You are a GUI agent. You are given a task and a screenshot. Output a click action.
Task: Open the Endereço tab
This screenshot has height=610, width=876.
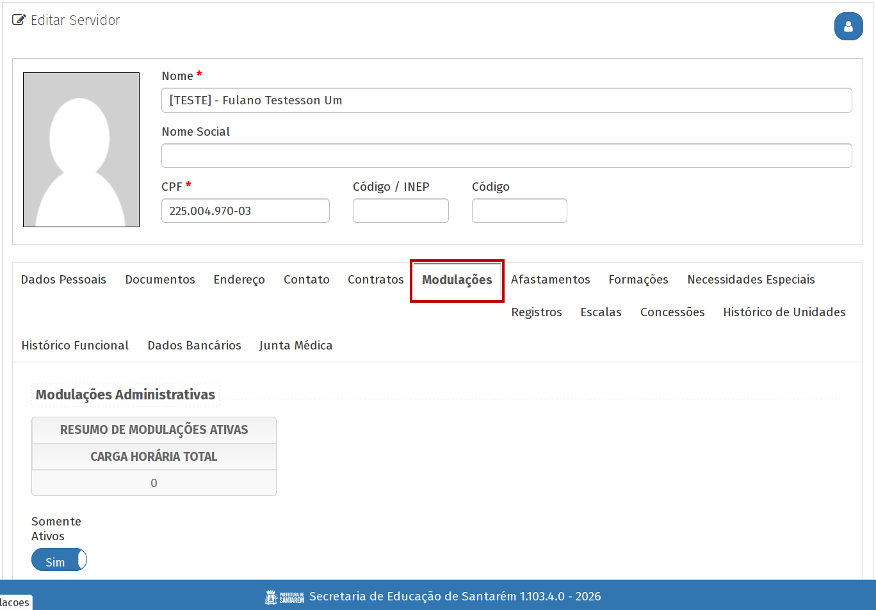pos(239,280)
